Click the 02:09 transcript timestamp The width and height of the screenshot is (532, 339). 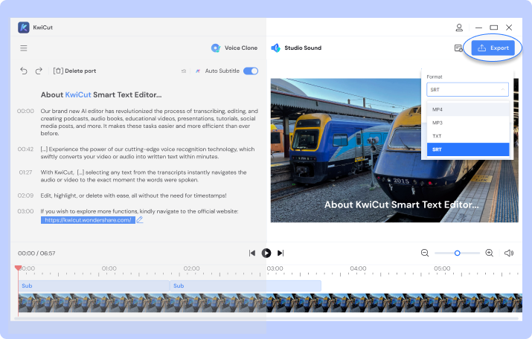click(x=25, y=196)
